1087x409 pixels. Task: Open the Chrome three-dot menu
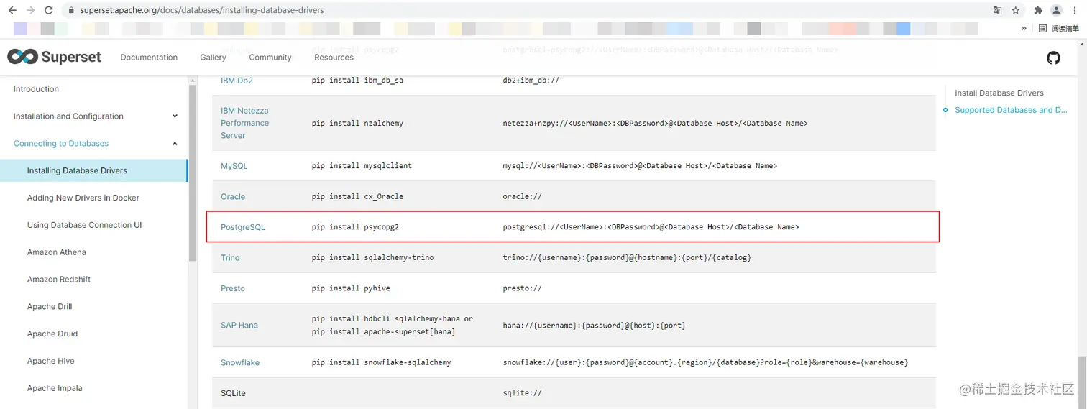[x=1075, y=10]
